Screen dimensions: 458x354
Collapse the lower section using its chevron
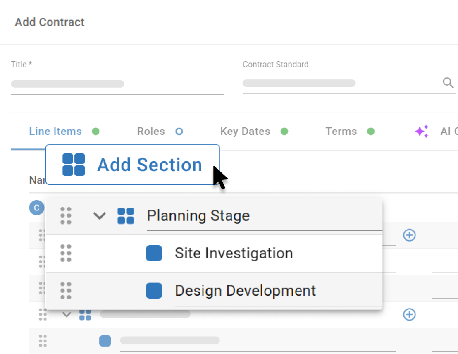coord(67,315)
